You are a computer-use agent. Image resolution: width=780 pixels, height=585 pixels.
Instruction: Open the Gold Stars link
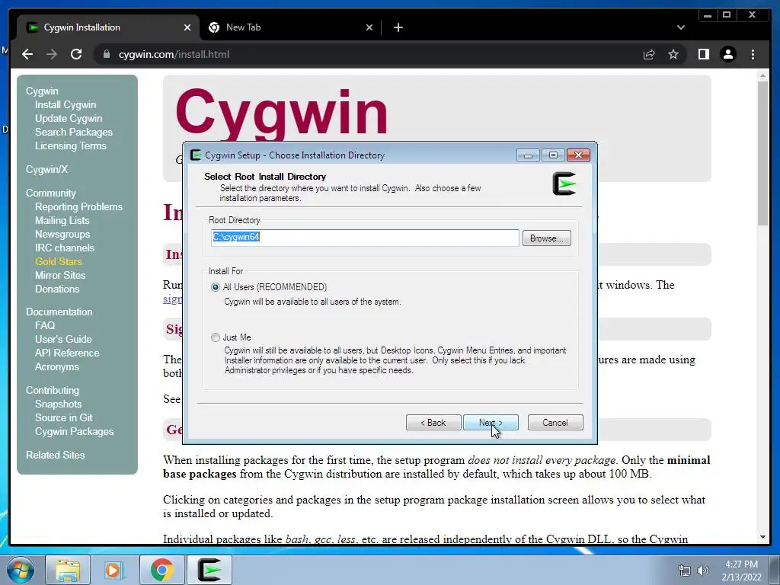(58, 261)
